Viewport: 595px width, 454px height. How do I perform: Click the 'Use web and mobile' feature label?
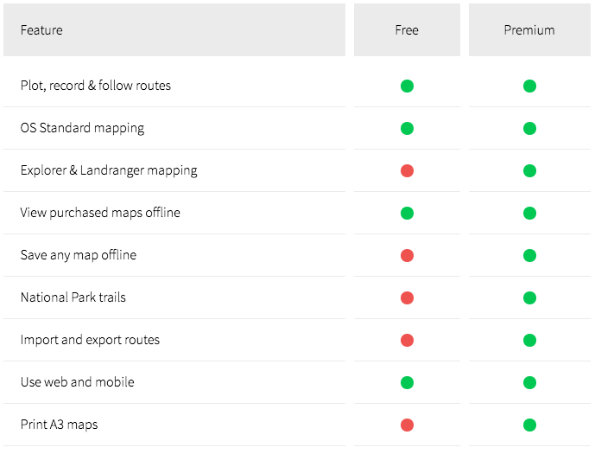click(78, 382)
